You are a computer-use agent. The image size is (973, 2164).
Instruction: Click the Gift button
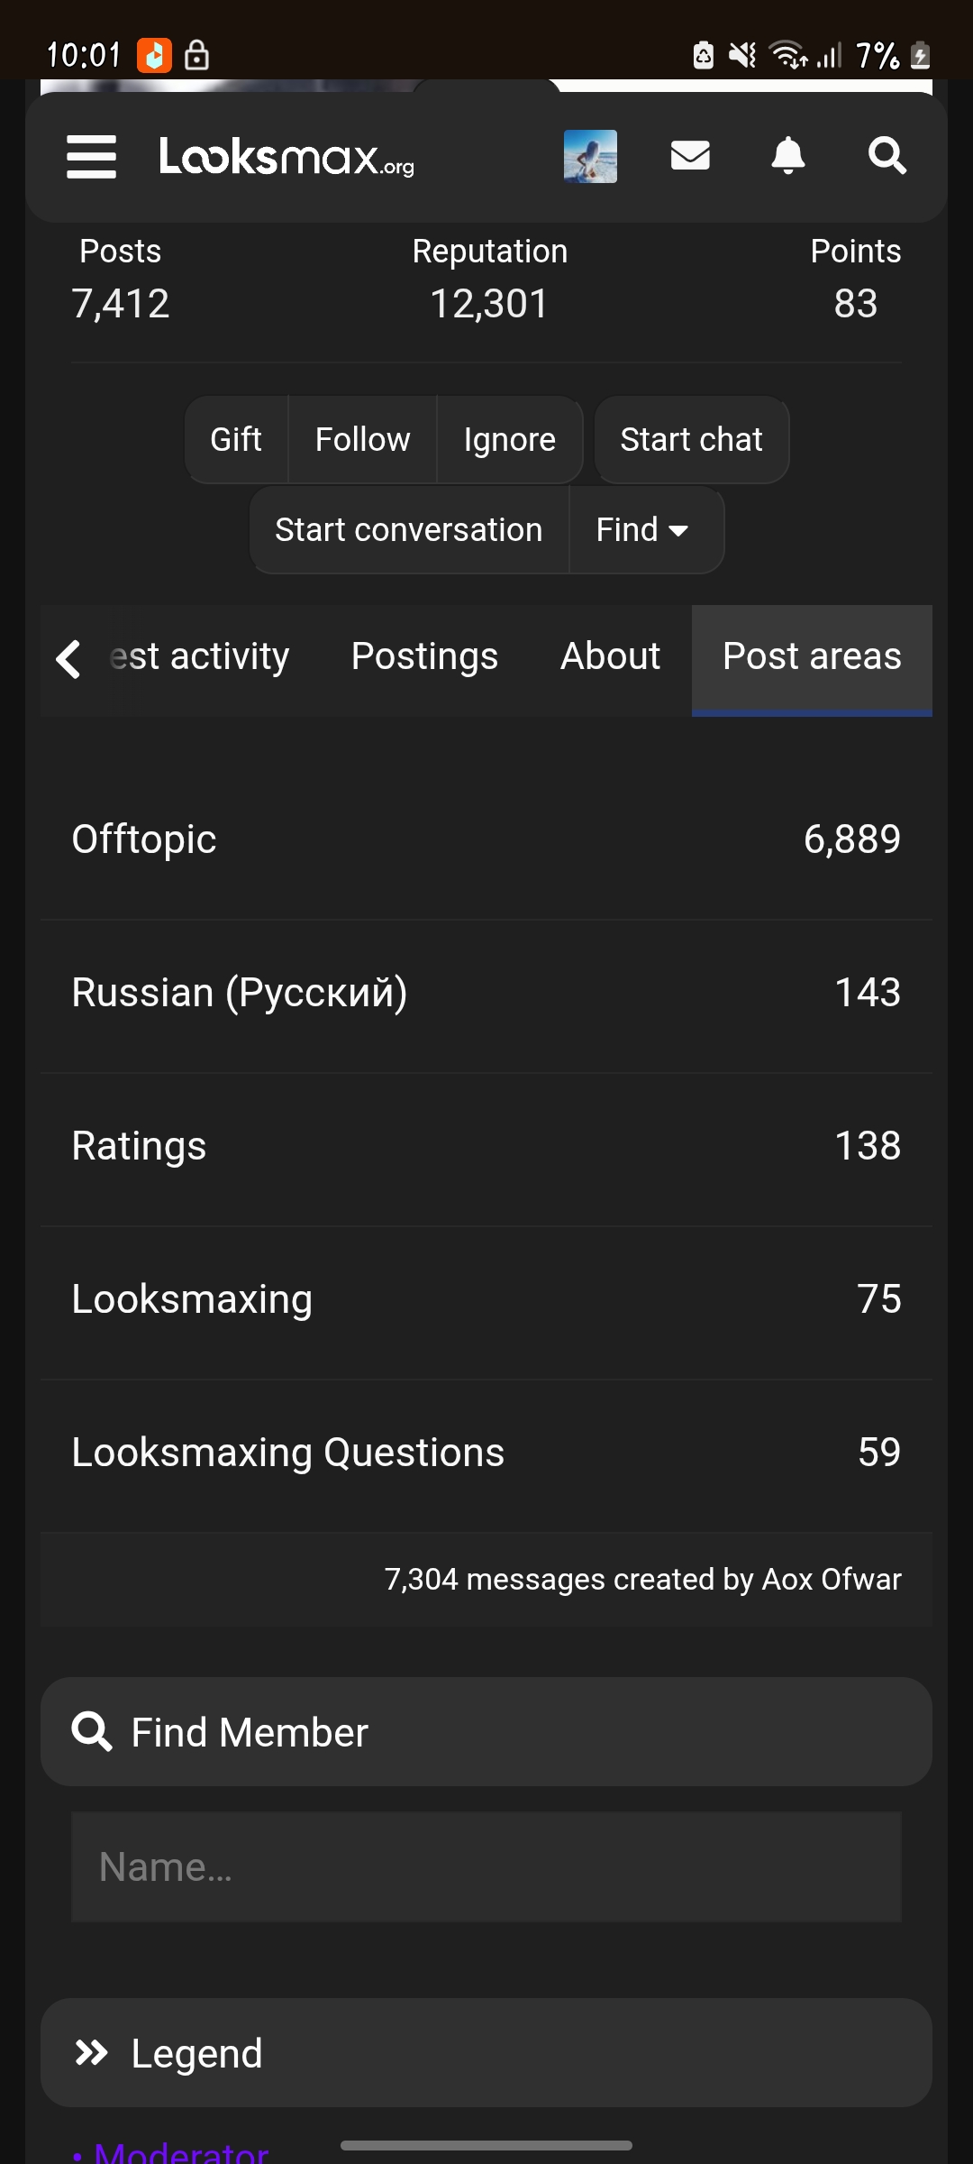click(x=236, y=440)
